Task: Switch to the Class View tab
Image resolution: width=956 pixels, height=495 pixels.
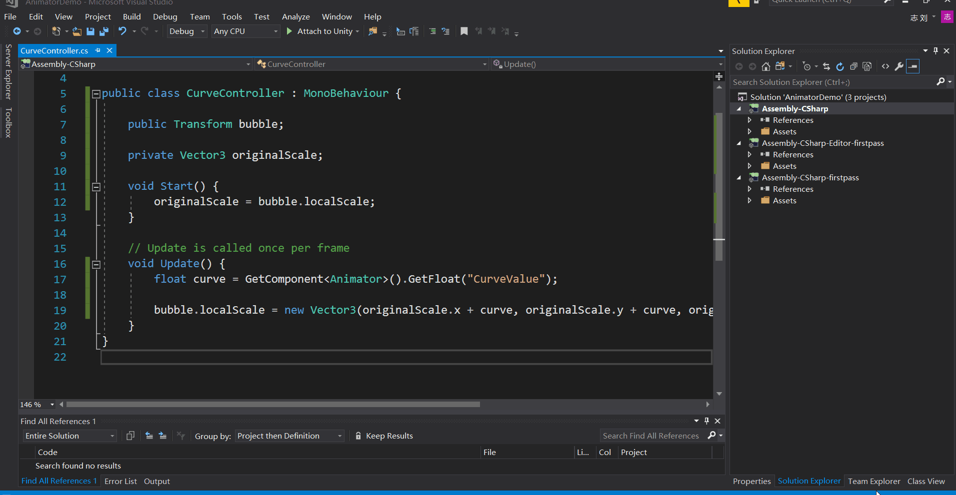Action: (926, 481)
